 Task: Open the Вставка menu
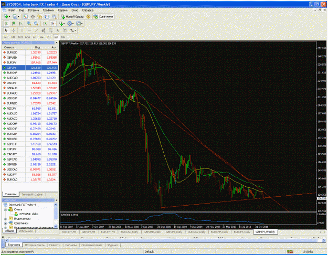click(x=33, y=10)
